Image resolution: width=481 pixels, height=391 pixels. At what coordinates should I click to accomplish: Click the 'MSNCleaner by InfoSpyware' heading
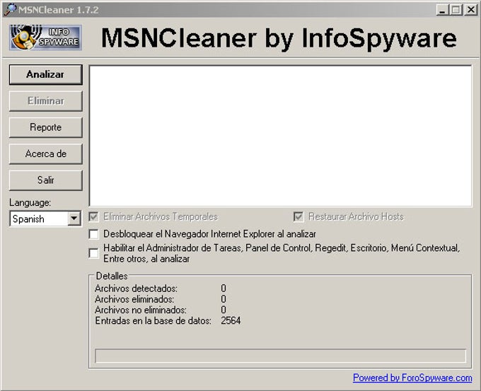pyautogui.click(x=279, y=38)
